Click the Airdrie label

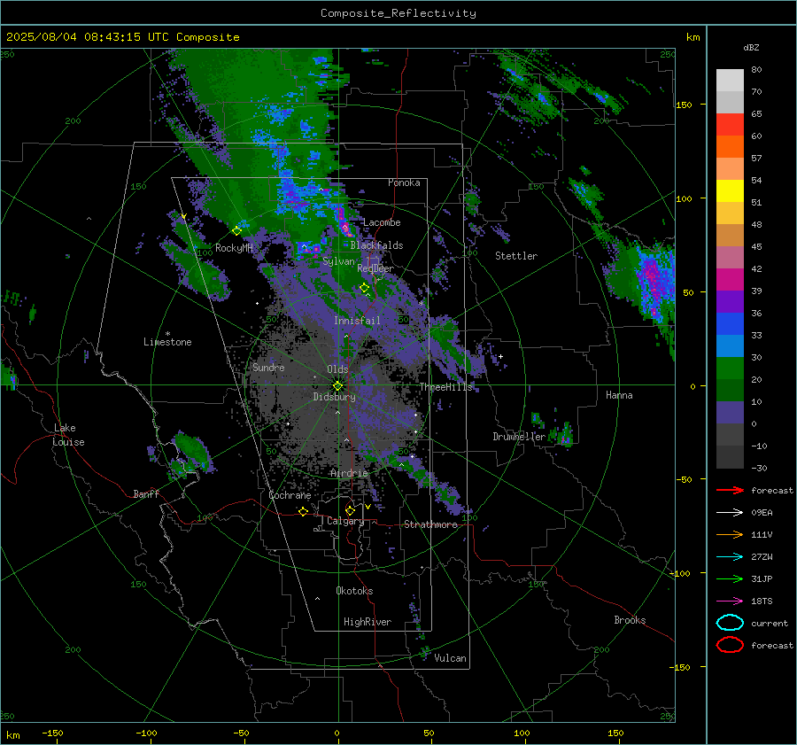pyautogui.click(x=349, y=473)
